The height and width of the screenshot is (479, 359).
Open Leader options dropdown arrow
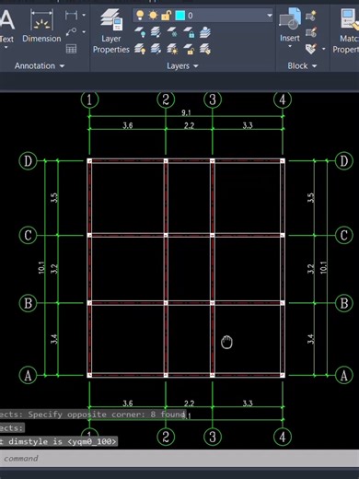click(84, 31)
